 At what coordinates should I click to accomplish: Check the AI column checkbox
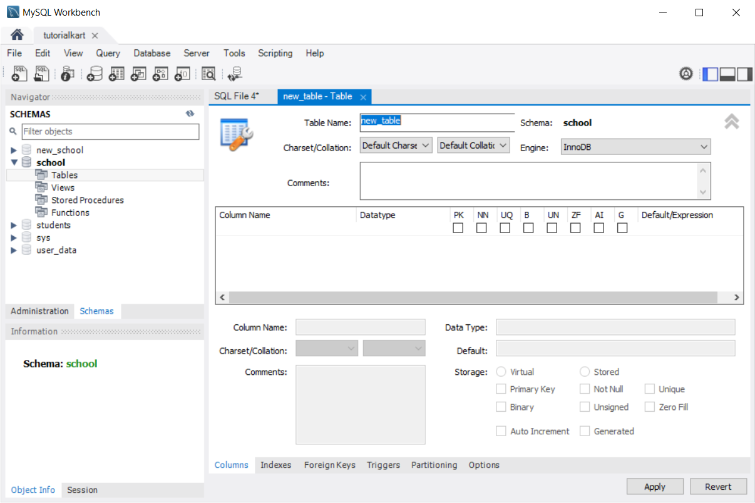[x=599, y=228]
